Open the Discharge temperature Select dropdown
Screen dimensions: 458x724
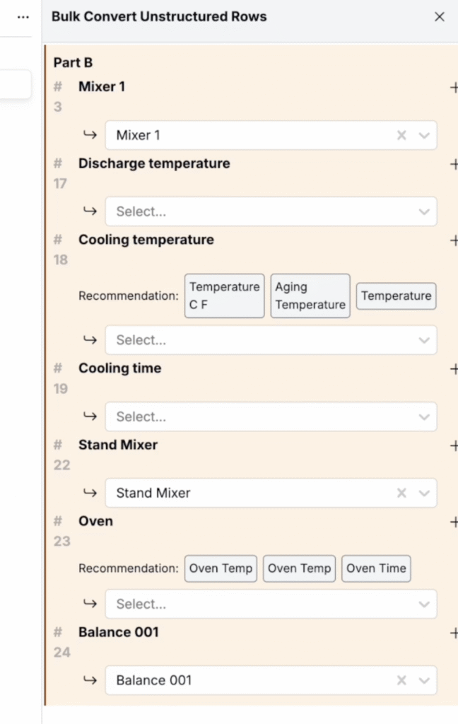(x=271, y=211)
